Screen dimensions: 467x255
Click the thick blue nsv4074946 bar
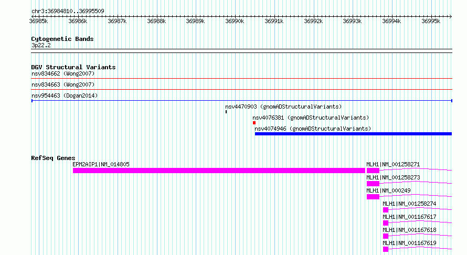pyautogui.click(x=353, y=134)
